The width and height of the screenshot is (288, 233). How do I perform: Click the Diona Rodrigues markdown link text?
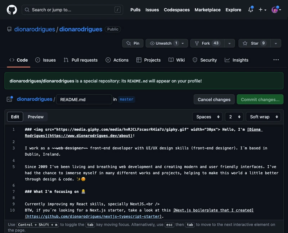coord(144,133)
